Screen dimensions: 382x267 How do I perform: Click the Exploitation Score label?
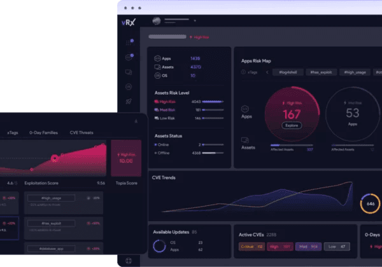[x=41, y=183]
